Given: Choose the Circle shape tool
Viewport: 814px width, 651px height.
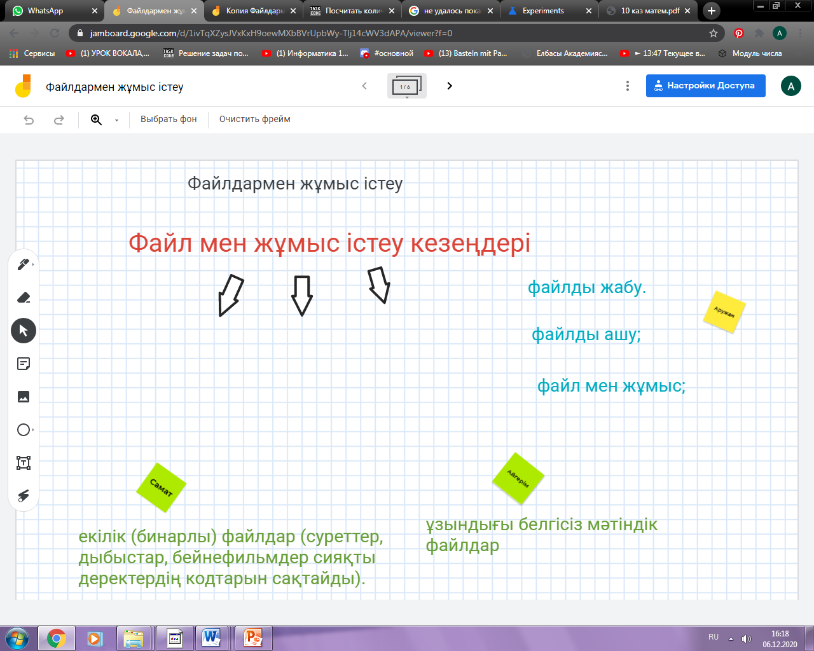Looking at the screenshot, I should (24, 430).
